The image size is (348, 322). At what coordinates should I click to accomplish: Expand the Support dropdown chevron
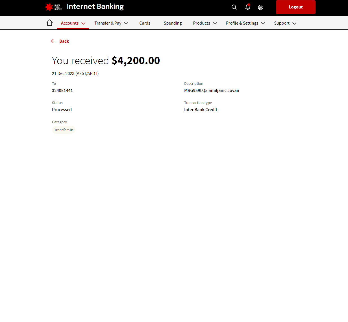click(x=294, y=23)
